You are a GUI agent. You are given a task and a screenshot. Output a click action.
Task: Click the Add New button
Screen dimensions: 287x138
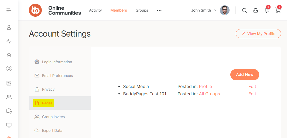click(245, 75)
